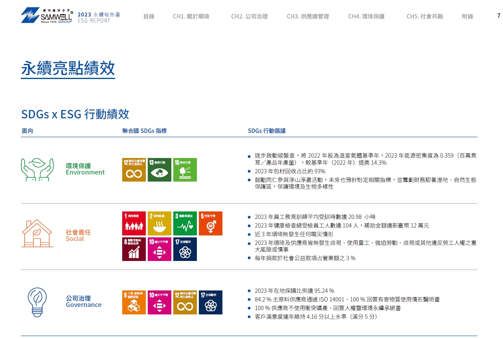Image resolution: width=503 pixels, height=338 pixels.
Task: Click SDG 10 icon in Governance row
Action: point(160,302)
